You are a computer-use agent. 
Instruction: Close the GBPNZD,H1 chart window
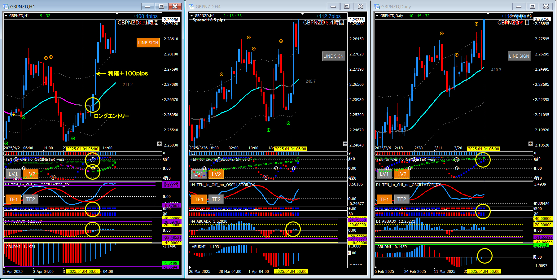point(175,7)
